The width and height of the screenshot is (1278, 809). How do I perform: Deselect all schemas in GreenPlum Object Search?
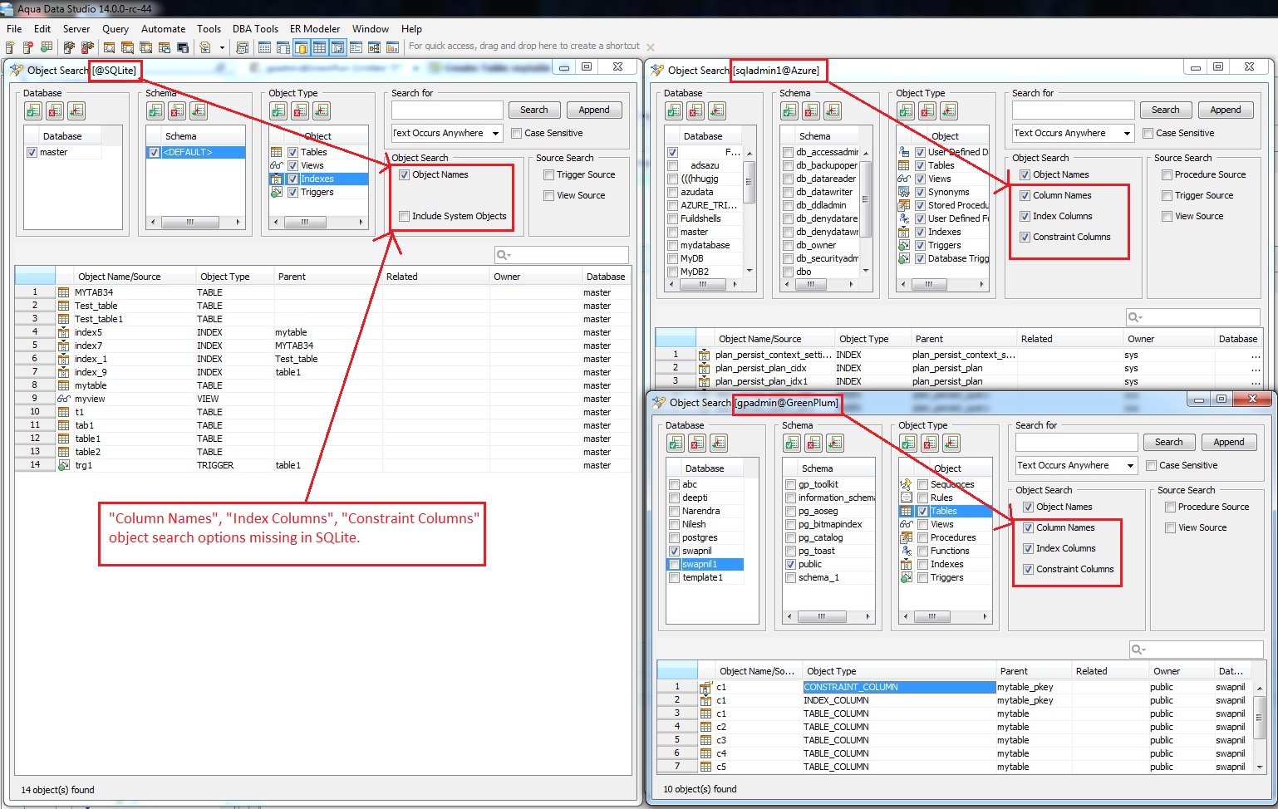814,443
